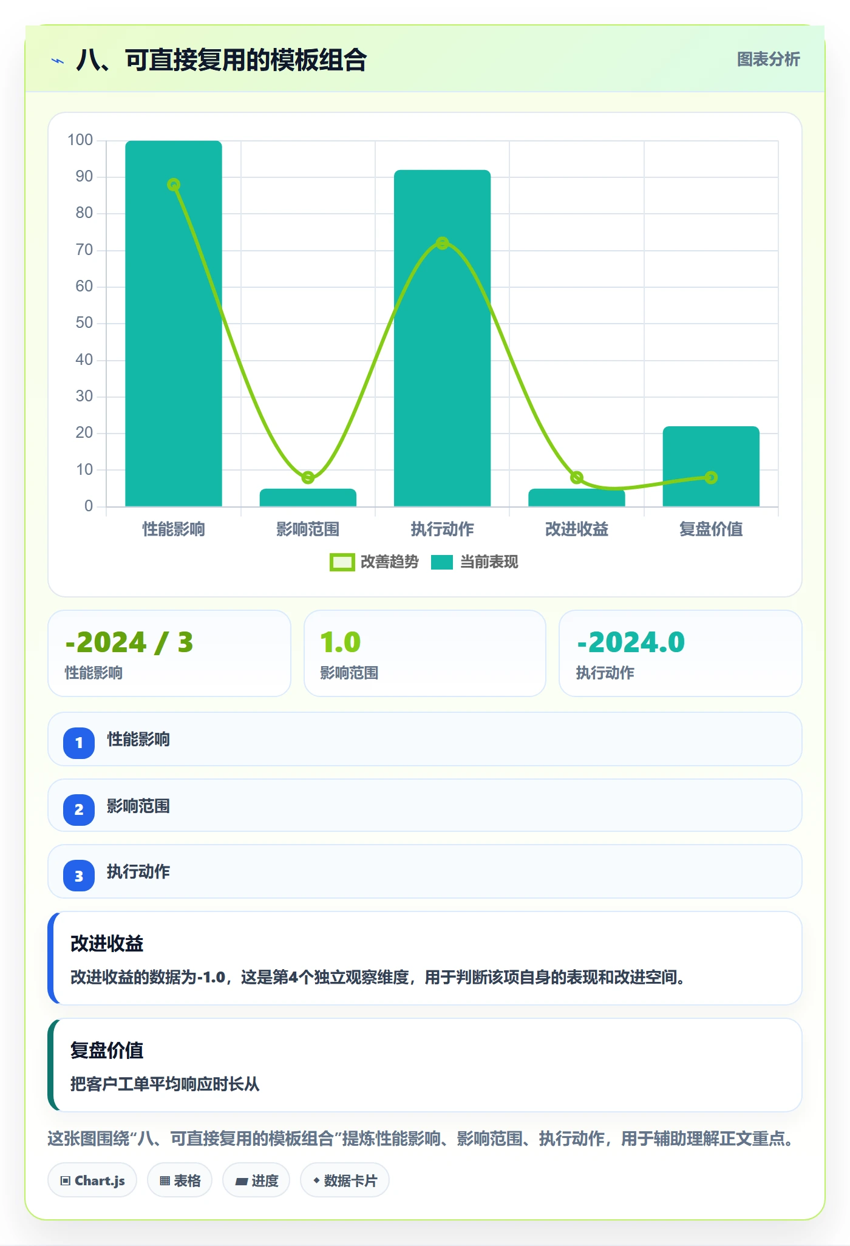Click the 100 y-axis value
The image size is (850, 1246).
[80, 140]
